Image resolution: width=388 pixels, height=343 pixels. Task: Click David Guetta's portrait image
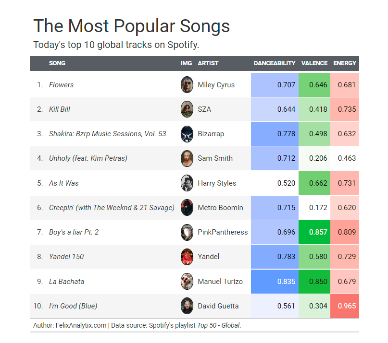(x=187, y=306)
